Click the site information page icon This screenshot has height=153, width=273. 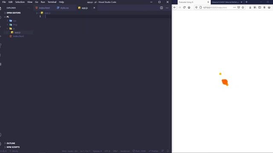tap(200, 8)
